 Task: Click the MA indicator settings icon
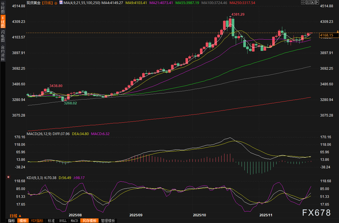tap(61, 2)
